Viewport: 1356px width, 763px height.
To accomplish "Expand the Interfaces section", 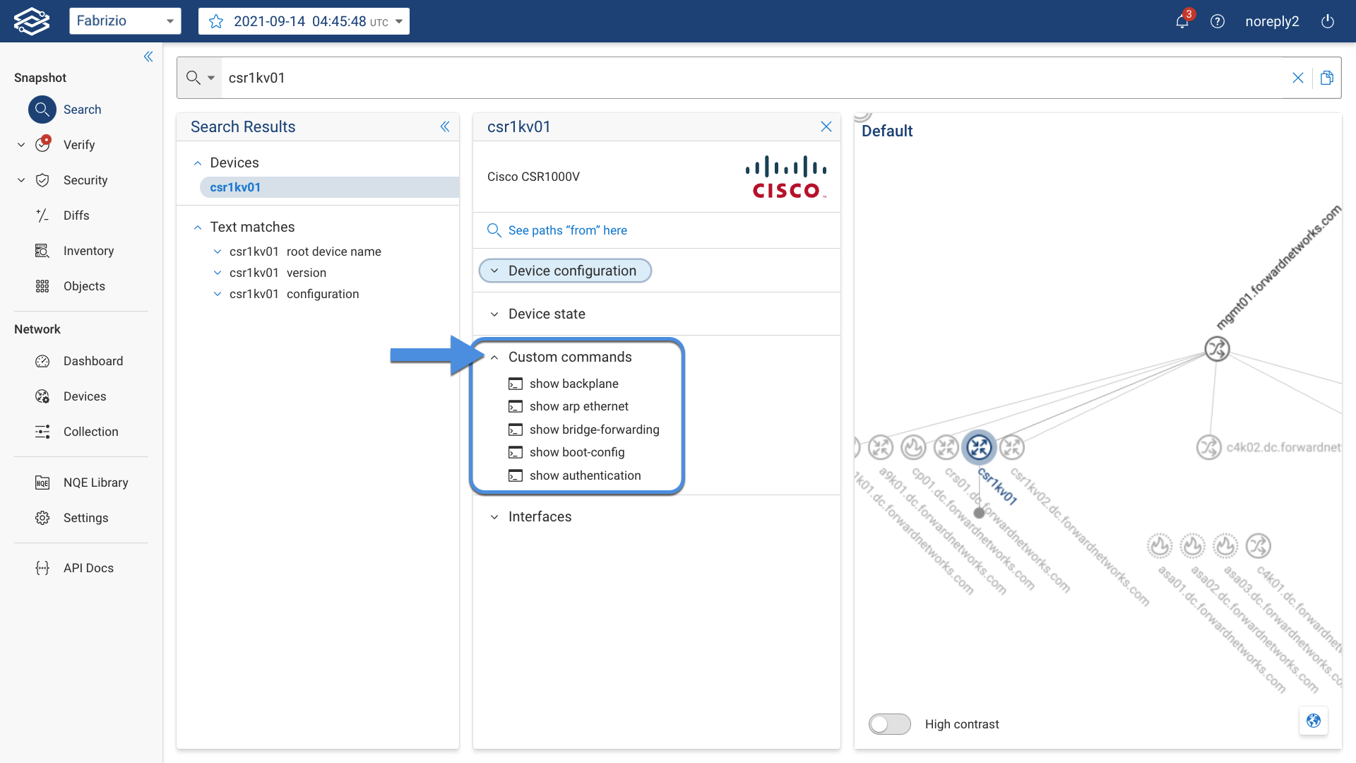I will (x=539, y=516).
